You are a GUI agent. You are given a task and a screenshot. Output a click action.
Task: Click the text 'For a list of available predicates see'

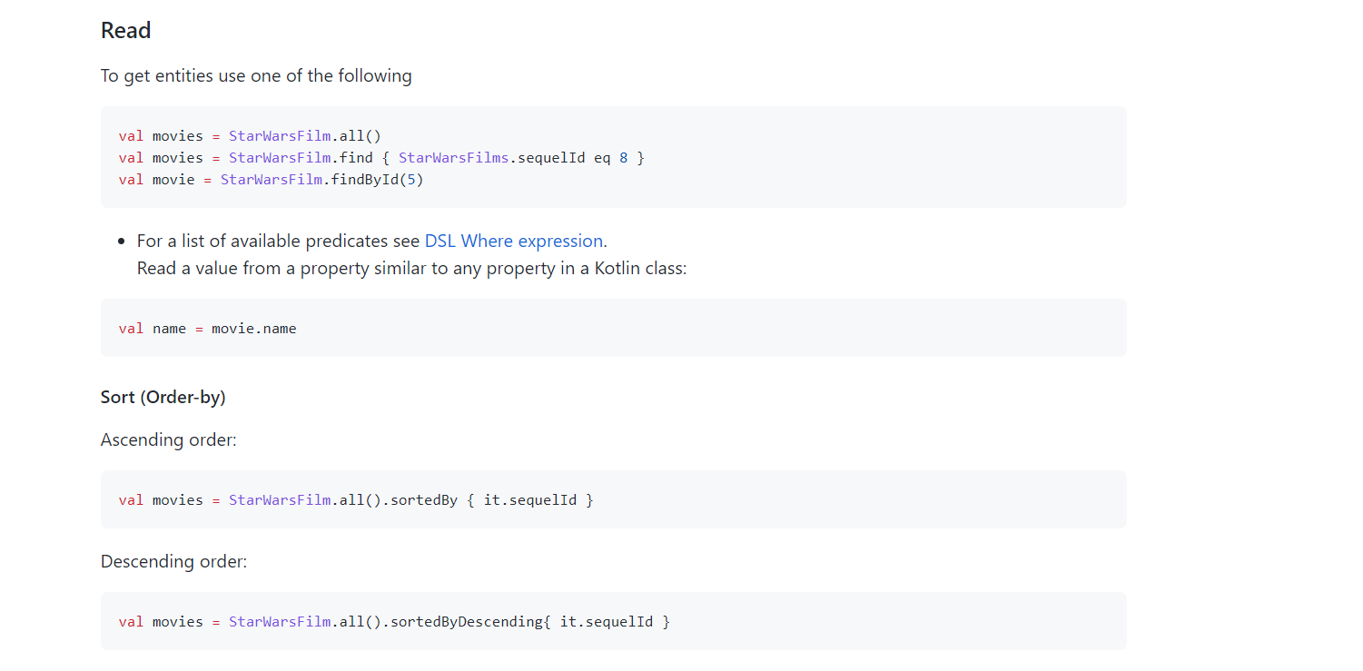[x=279, y=241]
